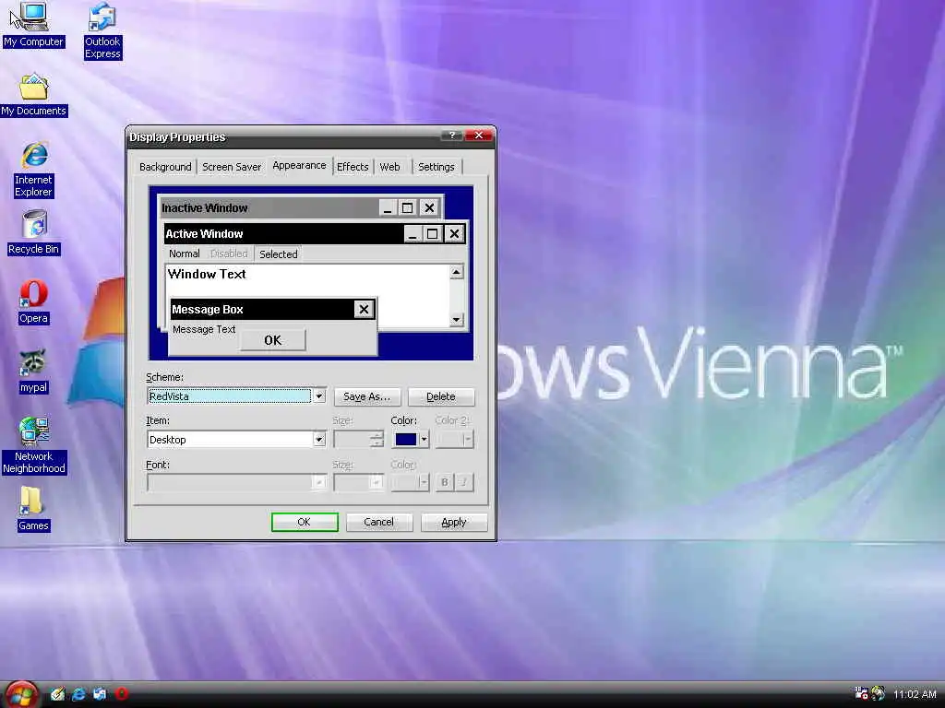Click the Cancel button
Viewport: 945px width, 708px height.
click(379, 522)
